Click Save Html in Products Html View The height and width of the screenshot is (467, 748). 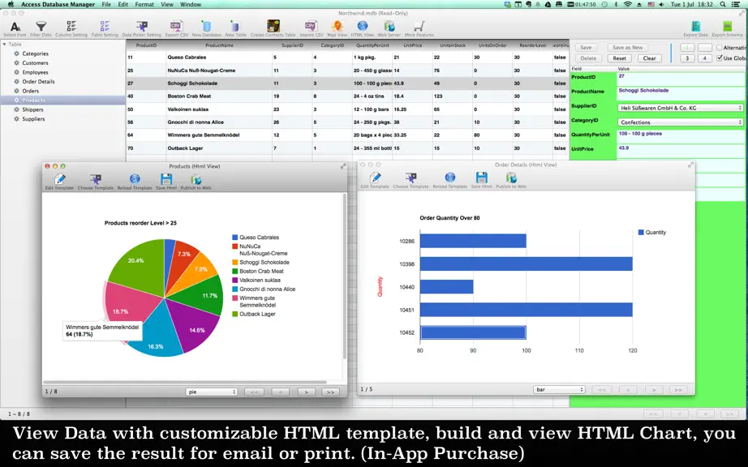pyautogui.click(x=166, y=179)
